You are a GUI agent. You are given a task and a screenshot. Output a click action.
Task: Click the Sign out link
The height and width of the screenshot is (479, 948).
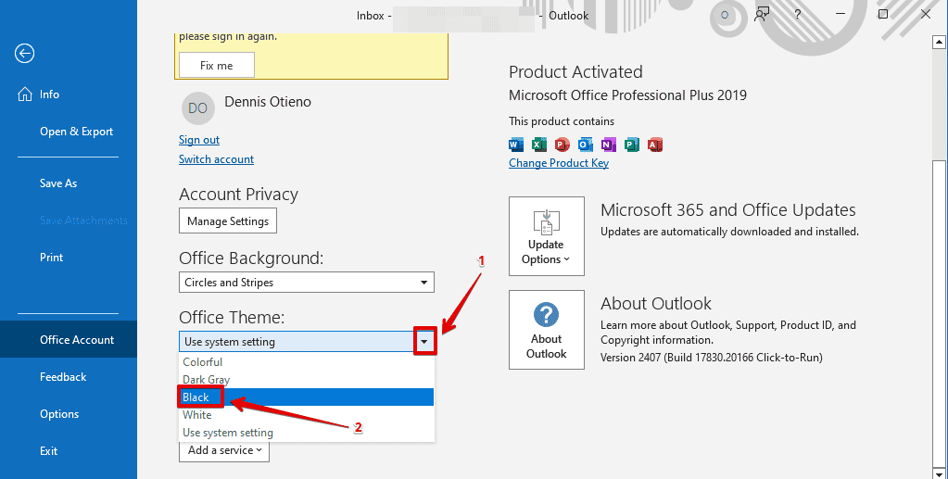click(x=199, y=140)
